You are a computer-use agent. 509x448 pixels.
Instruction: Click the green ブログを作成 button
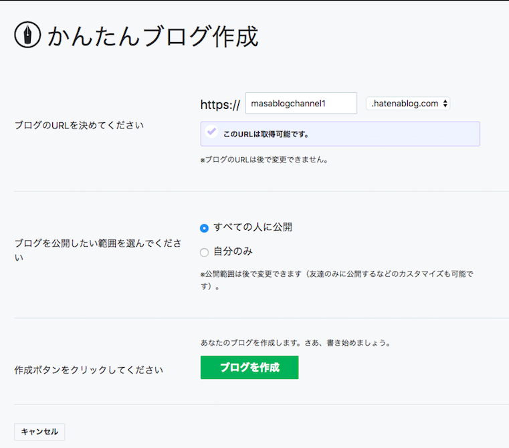pyautogui.click(x=249, y=367)
